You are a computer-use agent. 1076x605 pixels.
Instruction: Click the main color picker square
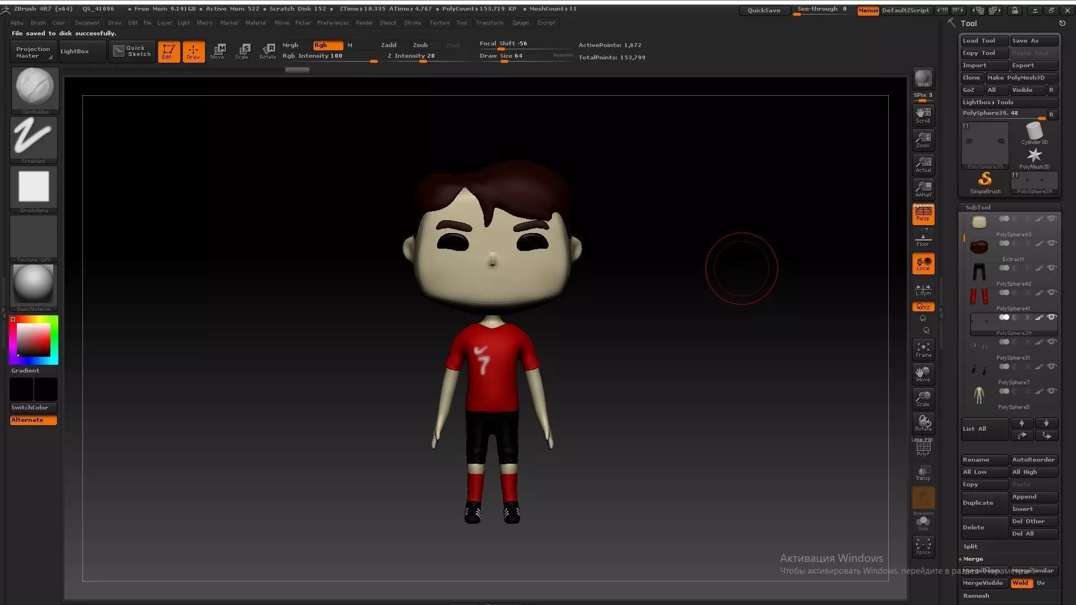[33, 340]
